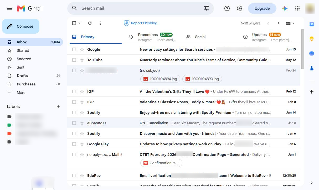Open Google apps grid

(x=297, y=8)
